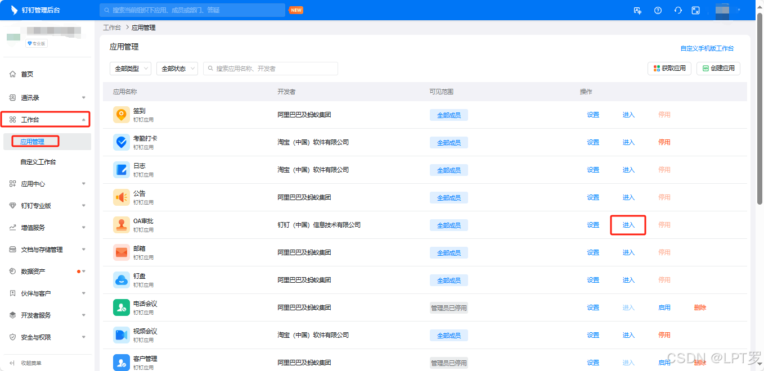Click the 公告 megaphone app icon
Viewport: 764px width, 371px height.
[x=122, y=197]
